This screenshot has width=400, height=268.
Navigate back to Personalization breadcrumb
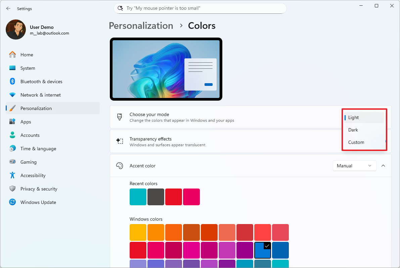[141, 25]
